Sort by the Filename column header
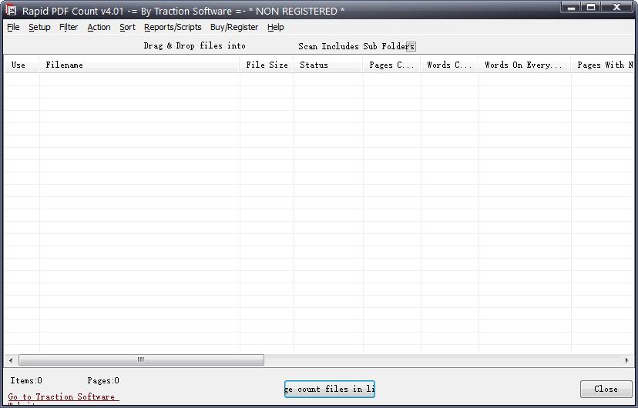Screen dimensions: 638x408 139,65
